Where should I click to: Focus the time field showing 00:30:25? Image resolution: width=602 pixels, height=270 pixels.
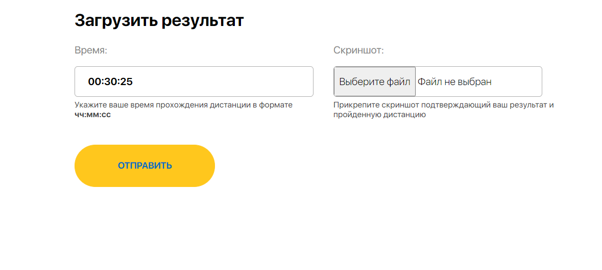[x=194, y=82]
